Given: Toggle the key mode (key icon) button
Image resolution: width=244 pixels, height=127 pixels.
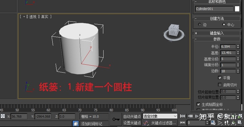Looking at the screenshot, I should pyautogui.click(x=116, y=119).
